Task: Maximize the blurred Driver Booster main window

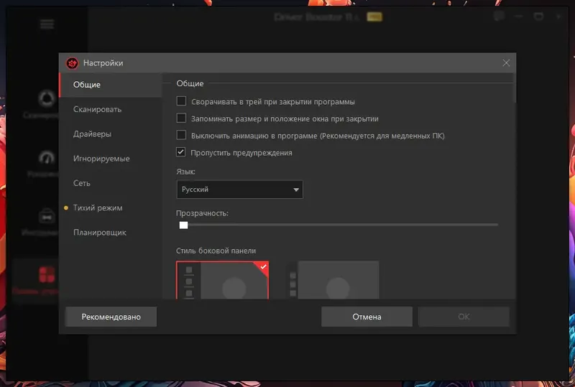Action: [x=538, y=17]
